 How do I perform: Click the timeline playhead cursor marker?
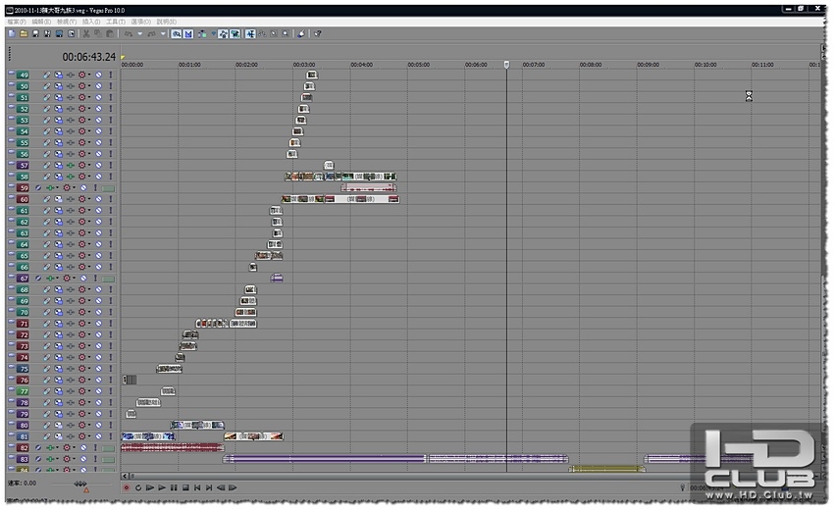click(506, 65)
